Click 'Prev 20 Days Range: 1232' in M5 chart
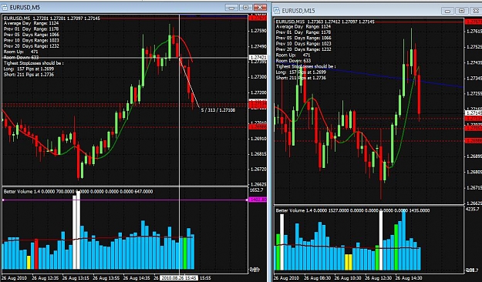The width and height of the screenshot is (482, 282). [x=32, y=45]
